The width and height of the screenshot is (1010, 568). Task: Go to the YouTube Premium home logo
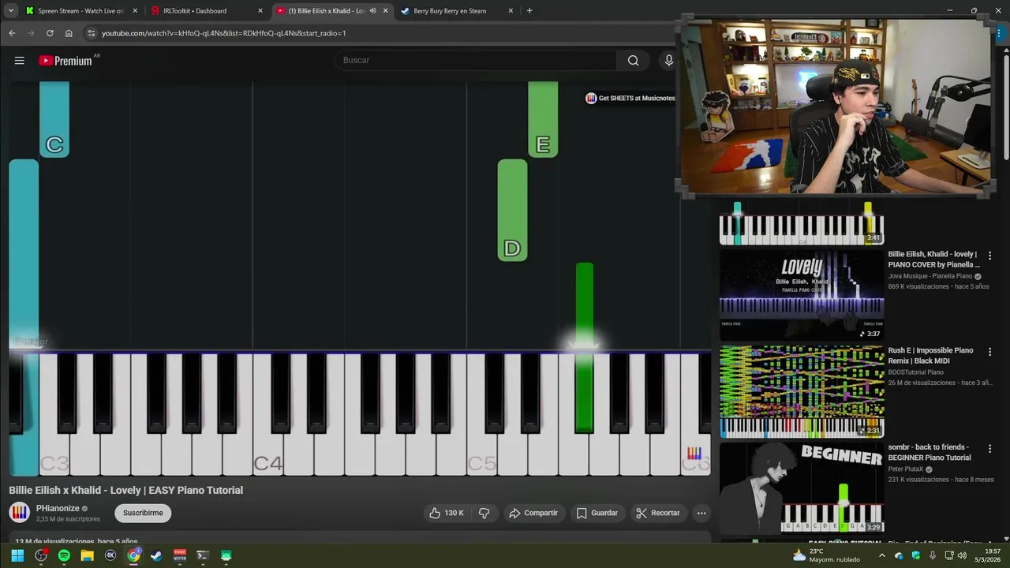pyautogui.click(x=65, y=61)
